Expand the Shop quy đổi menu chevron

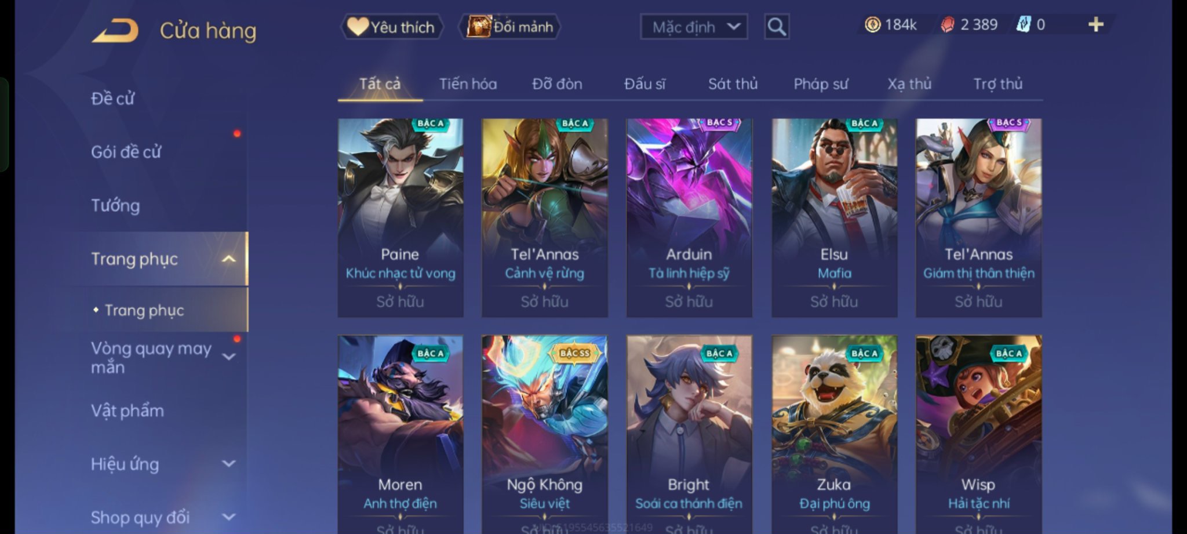[229, 516]
